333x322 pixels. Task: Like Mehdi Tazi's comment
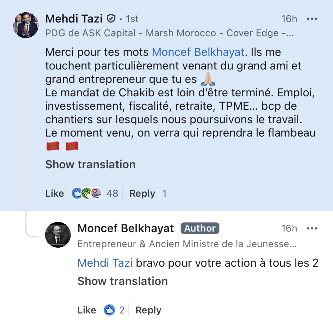[x=54, y=193]
